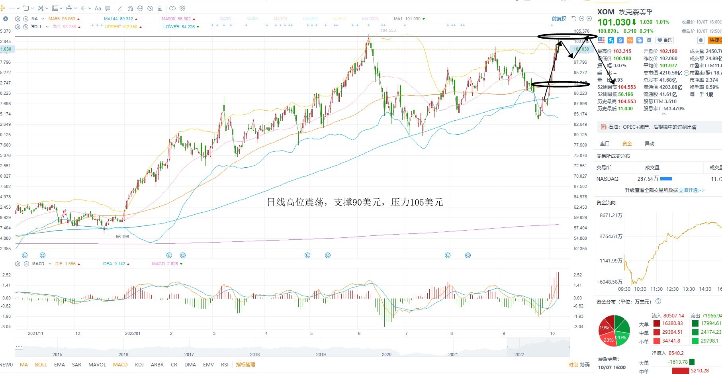Switch to the 盘口 tab
The image size is (722, 374).
coord(605,143)
